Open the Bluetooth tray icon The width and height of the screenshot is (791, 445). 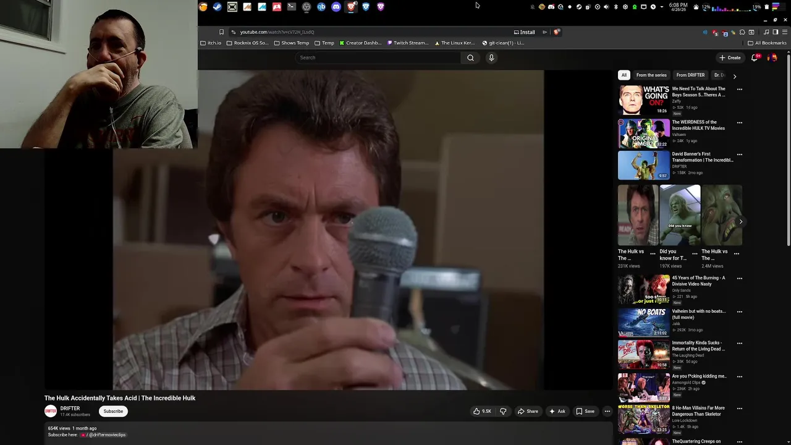[x=615, y=7]
